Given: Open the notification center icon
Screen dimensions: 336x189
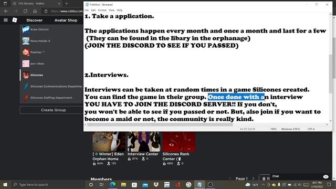Looking at the screenshot, I should point(329,184).
